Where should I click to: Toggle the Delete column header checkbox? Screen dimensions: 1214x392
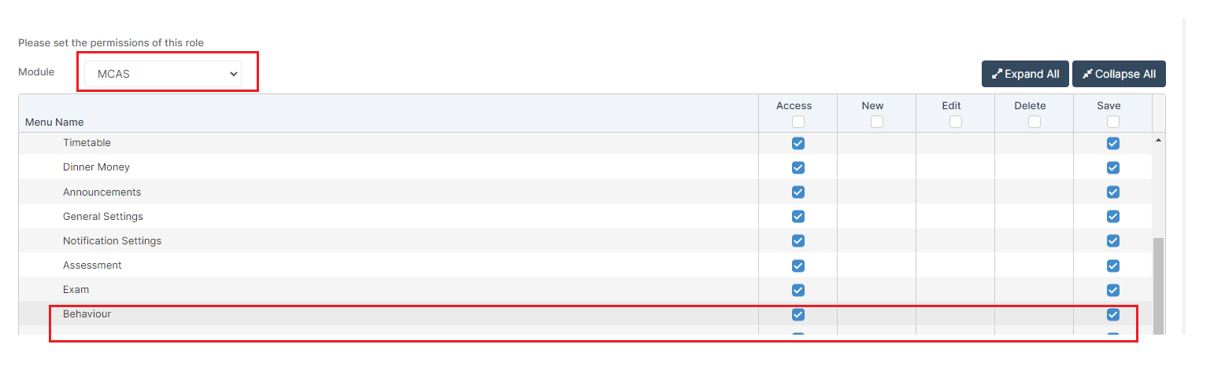pyautogui.click(x=1034, y=122)
